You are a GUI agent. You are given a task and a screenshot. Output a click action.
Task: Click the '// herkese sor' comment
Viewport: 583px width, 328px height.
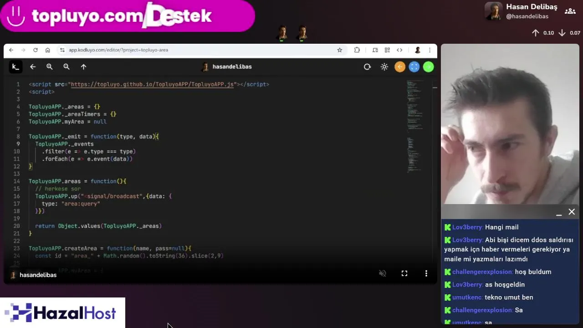[58, 189]
